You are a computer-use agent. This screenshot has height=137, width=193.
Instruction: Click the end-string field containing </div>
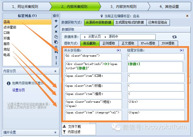point(156,104)
